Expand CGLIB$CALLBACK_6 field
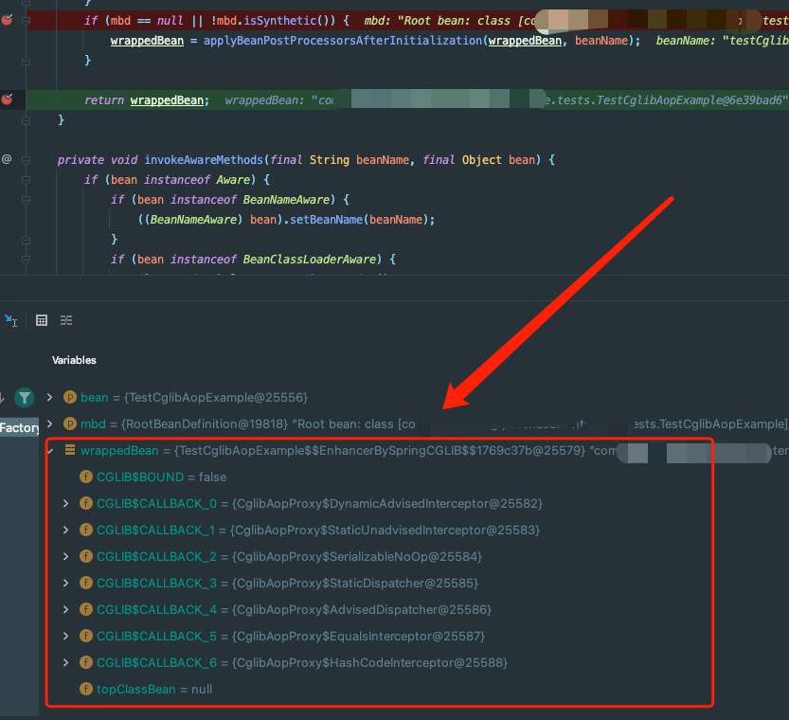Viewport: 789px width, 720px height. [65, 662]
